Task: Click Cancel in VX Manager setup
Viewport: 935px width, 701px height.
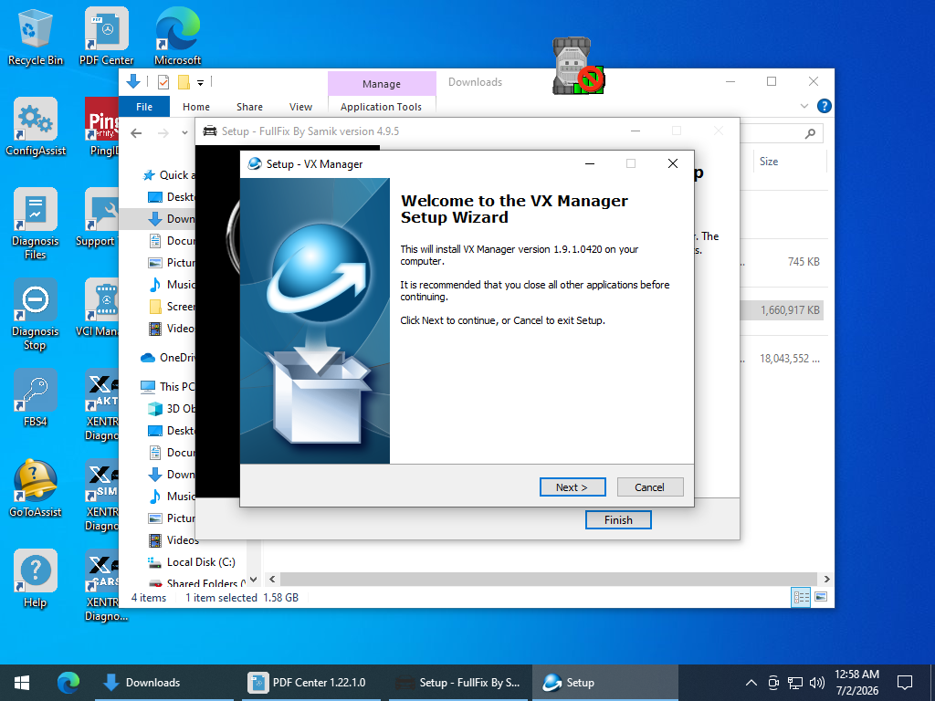Action: [x=650, y=487]
